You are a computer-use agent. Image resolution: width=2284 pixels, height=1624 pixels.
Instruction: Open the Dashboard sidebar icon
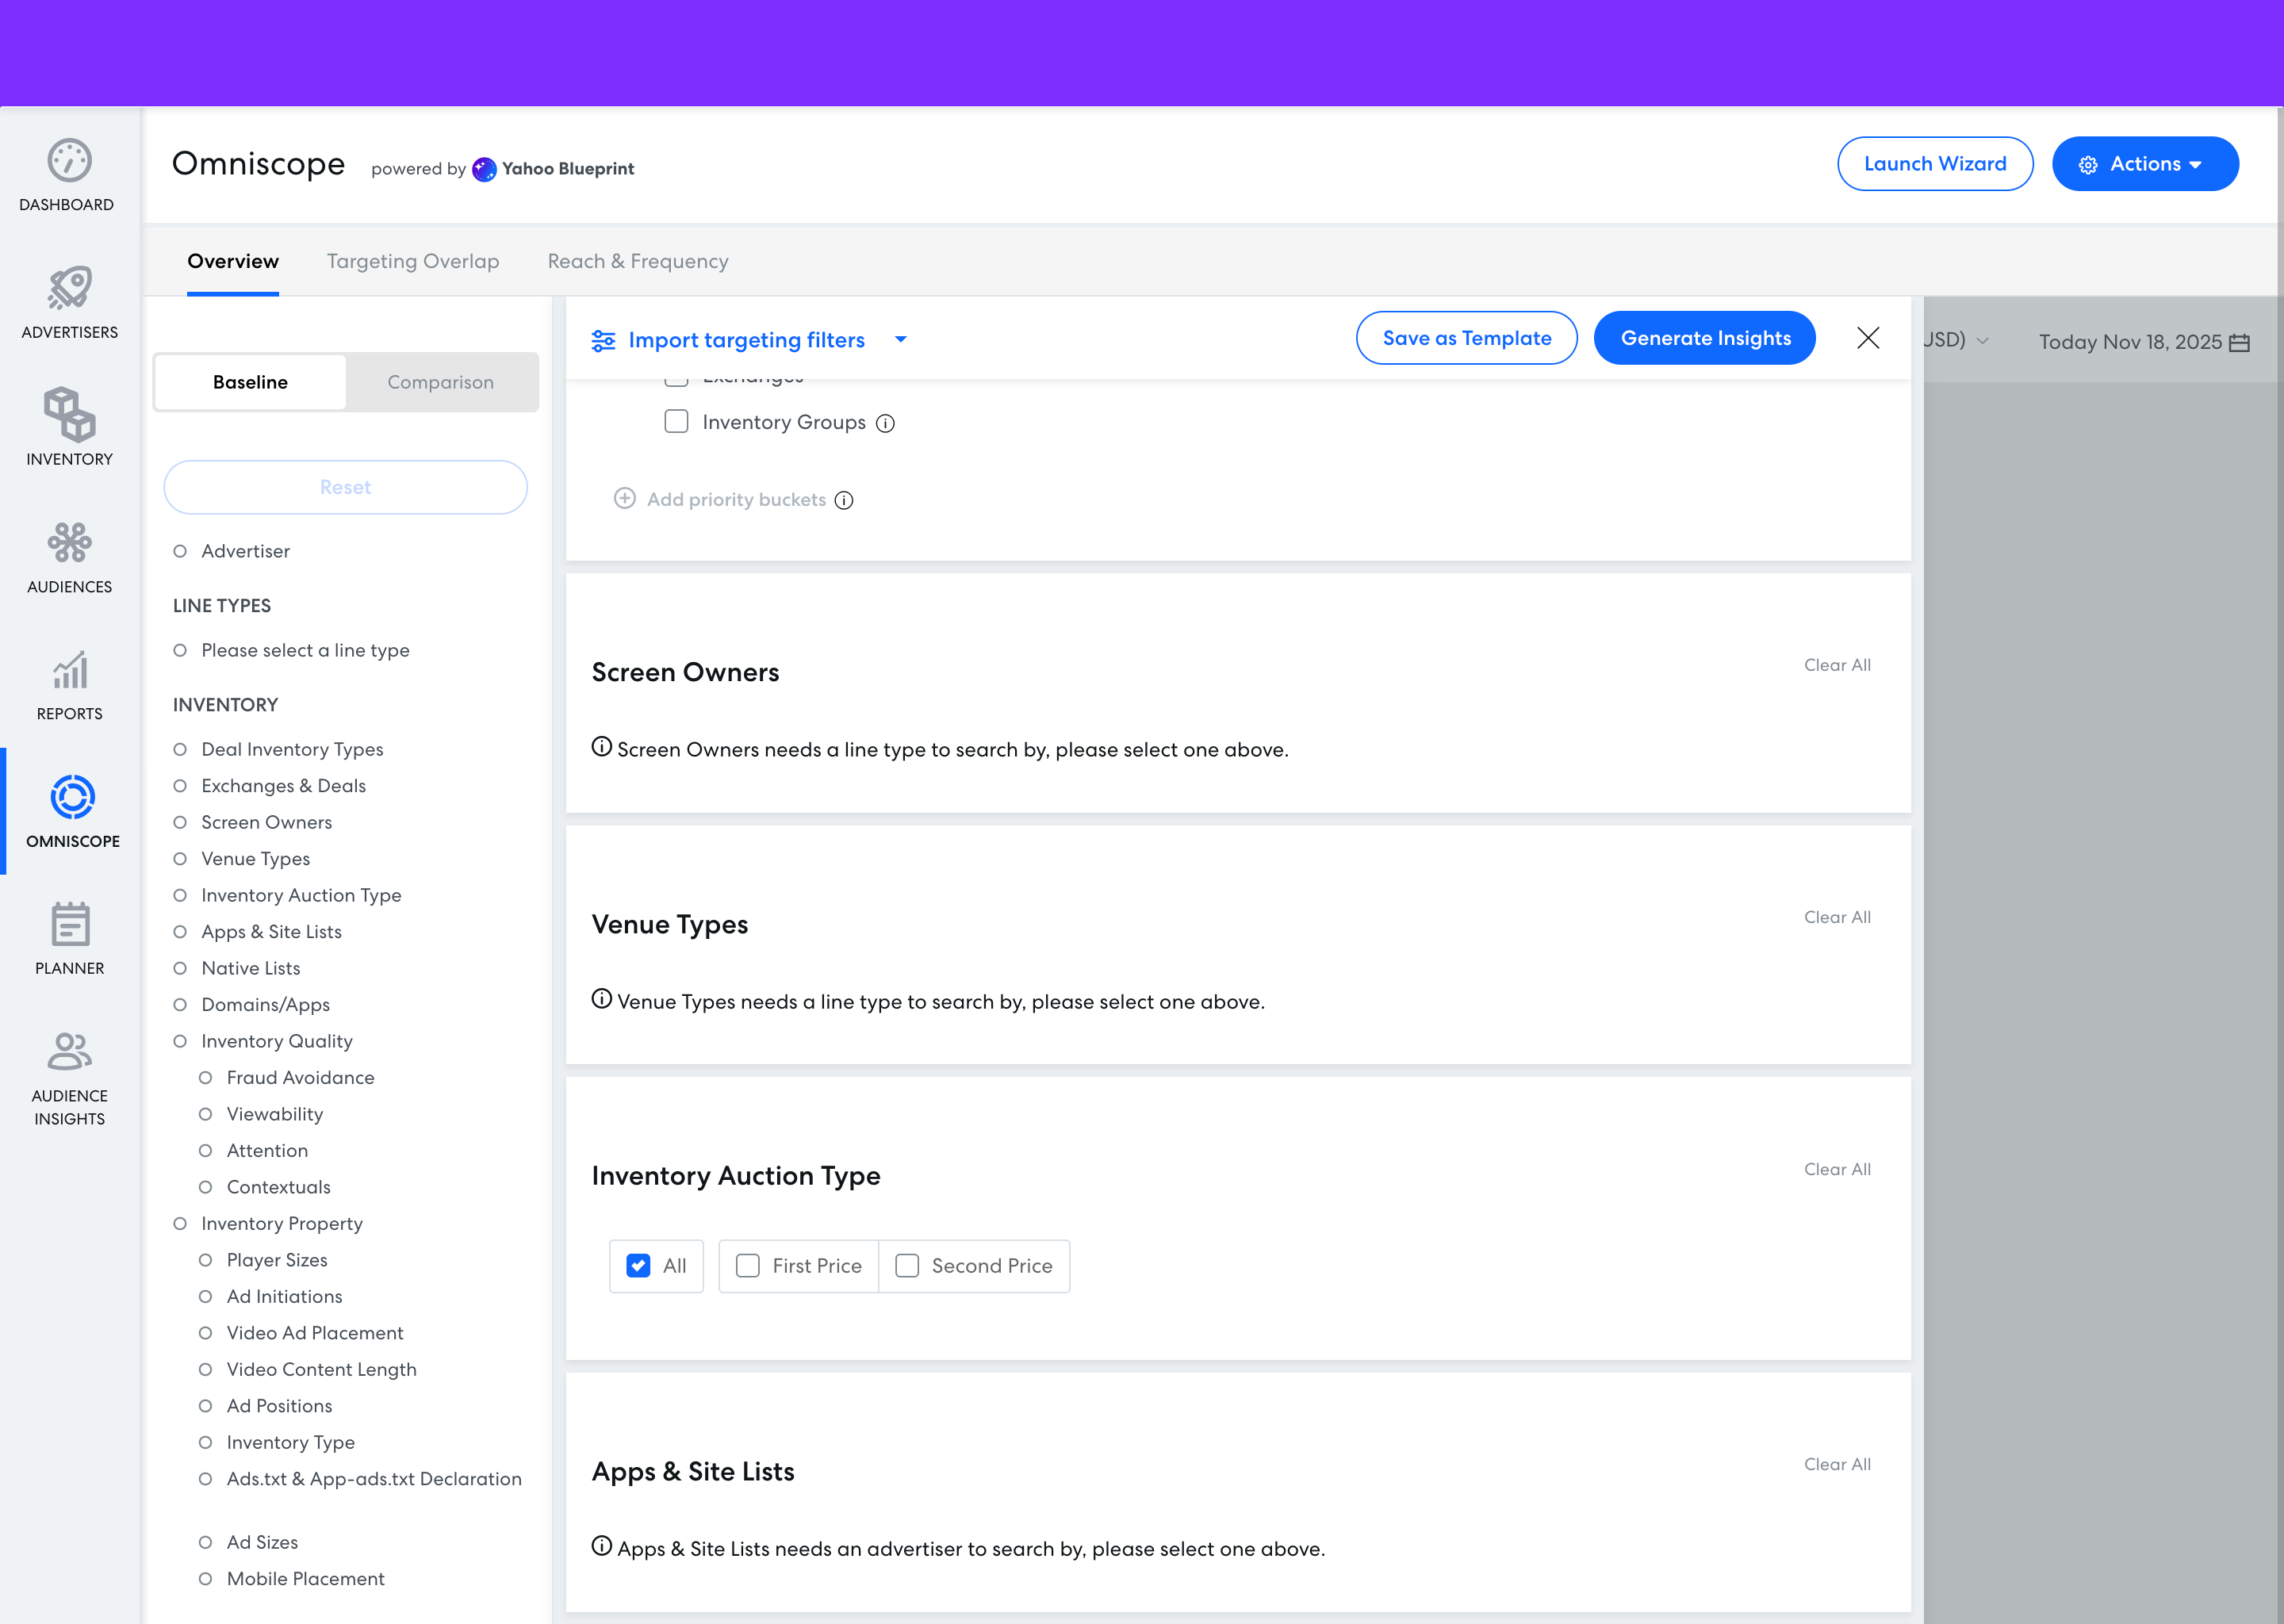pos(69,161)
